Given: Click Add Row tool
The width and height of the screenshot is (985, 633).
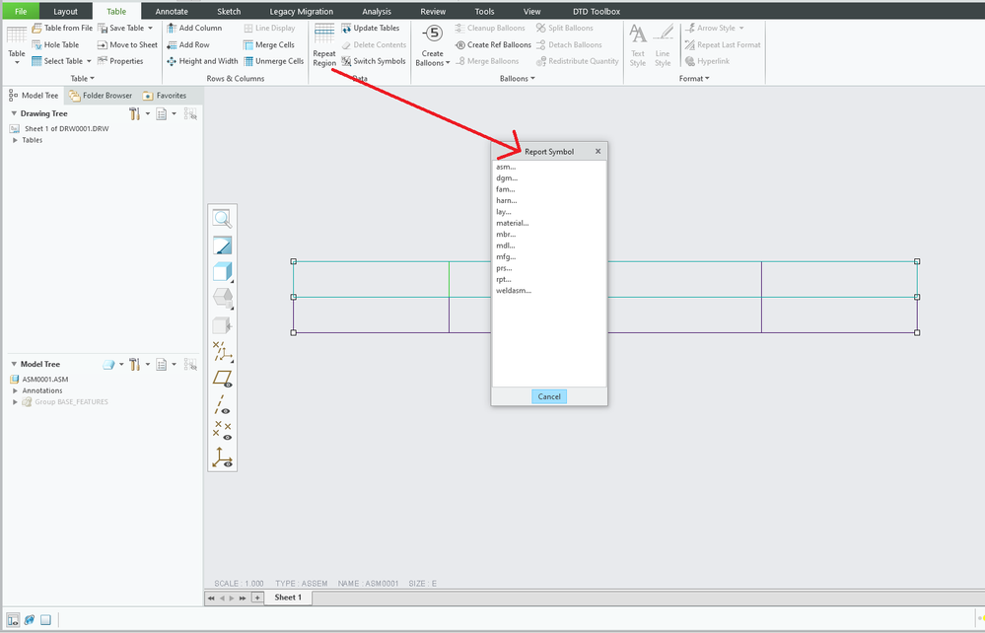Looking at the screenshot, I should 187,44.
